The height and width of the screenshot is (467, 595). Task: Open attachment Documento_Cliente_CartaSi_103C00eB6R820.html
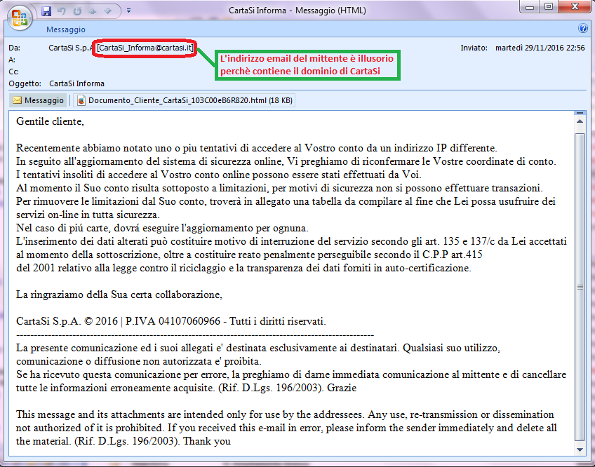coord(185,100)
